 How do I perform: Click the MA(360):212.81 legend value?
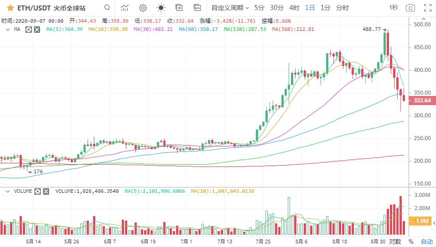coord(293,29)
